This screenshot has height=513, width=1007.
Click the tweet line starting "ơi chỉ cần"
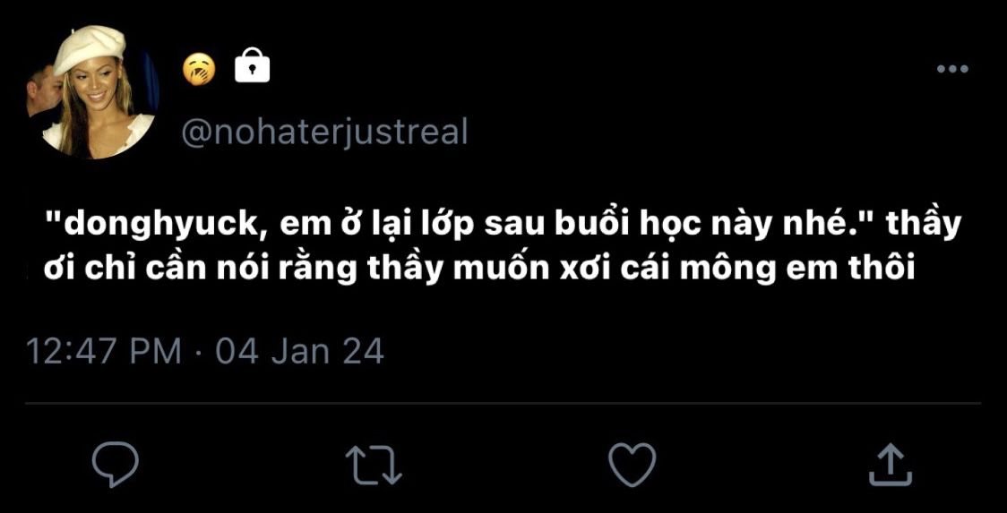coord(478,270)
